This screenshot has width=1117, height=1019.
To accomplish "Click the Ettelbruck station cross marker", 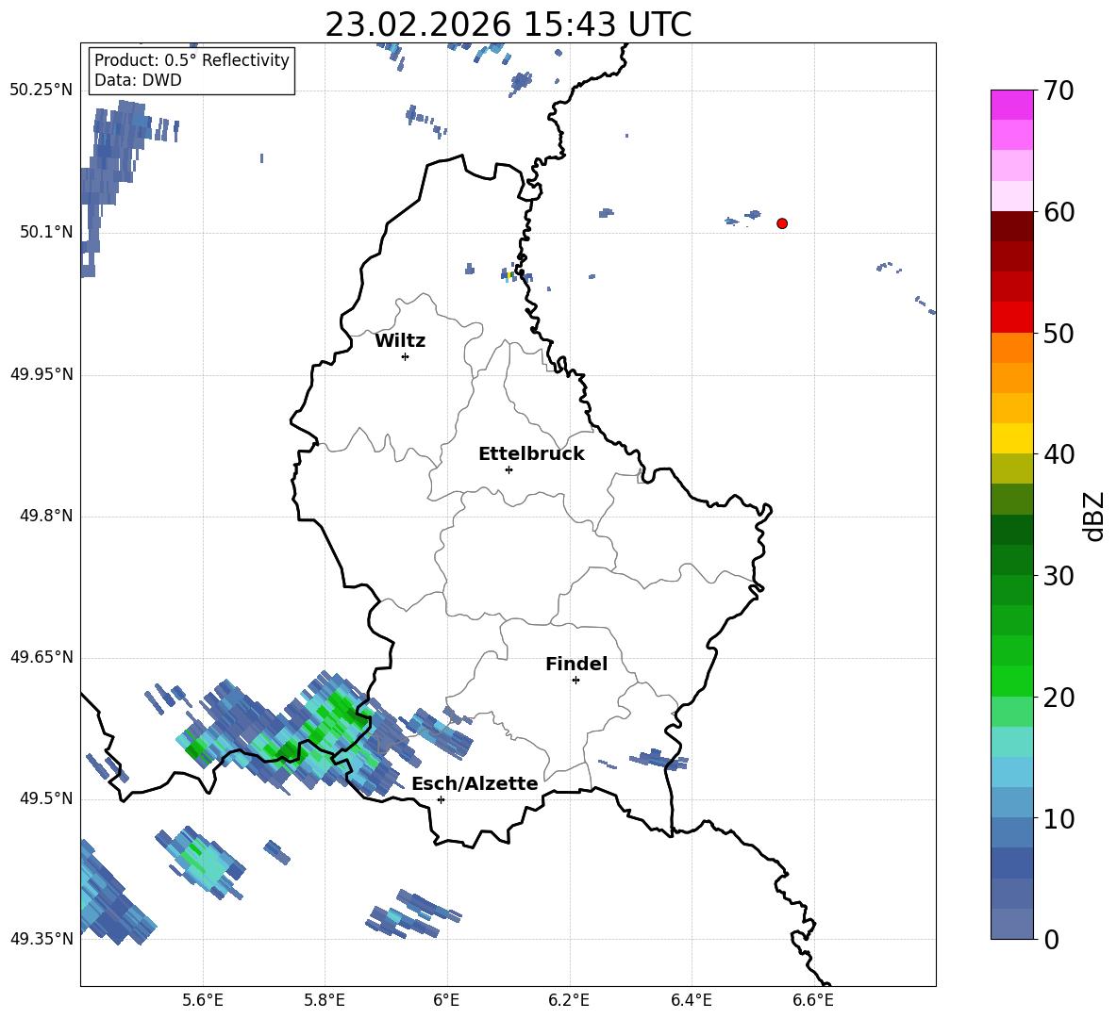I will pyautogui.click(x=508, y=469).
